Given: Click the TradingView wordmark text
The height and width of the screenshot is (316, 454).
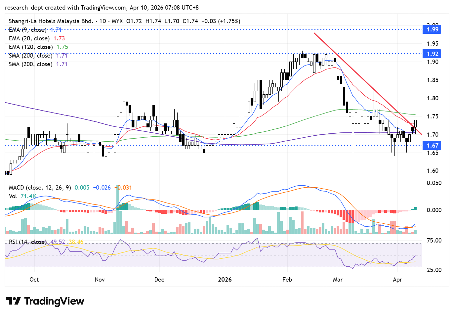Looking at the screenshot, I should pyautogui.click(x=54, y=301).
